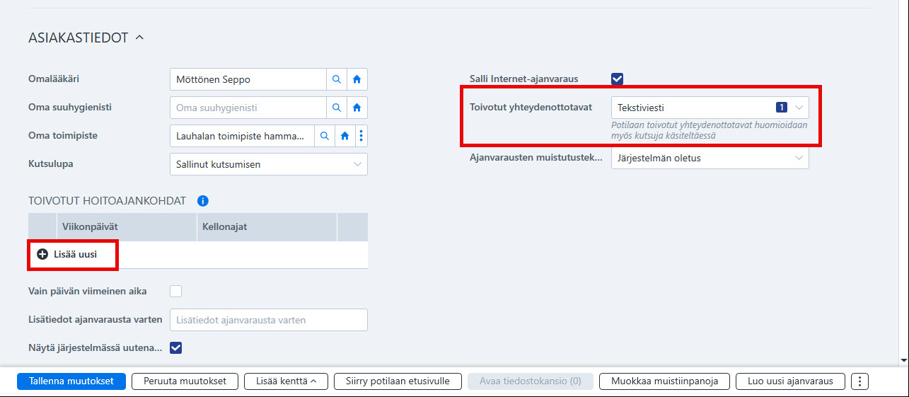
Task: Open Lisää kenttä menu button
Action: point(286,381)
